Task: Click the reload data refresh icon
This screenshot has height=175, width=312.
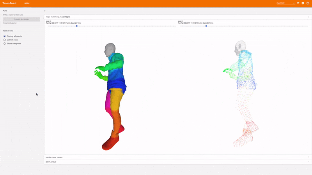Action: click(298, 3)
